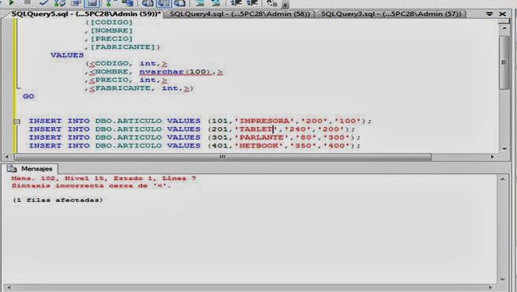
Task: Click the 'PARLANTE' string in third INSERT
Action: coord(261,137)
